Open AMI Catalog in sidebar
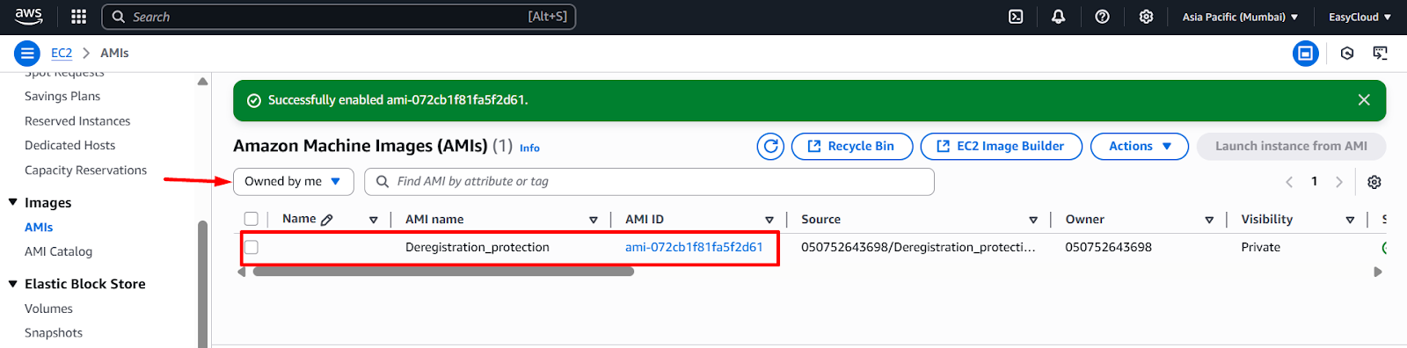 (58, 252)
